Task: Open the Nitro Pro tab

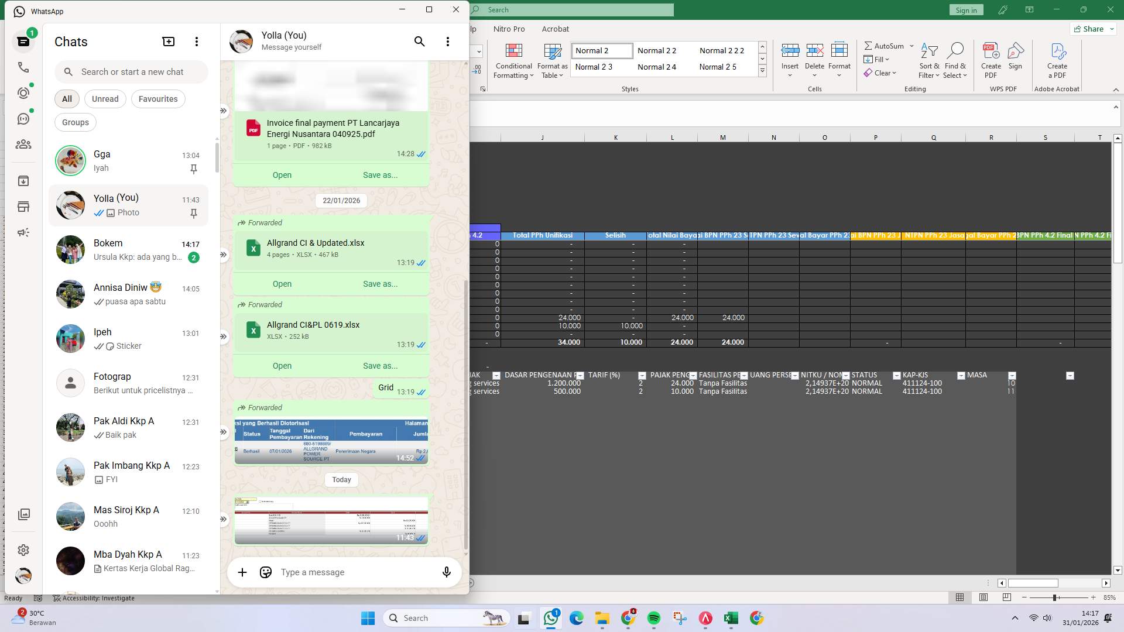Action: (509, 29)
